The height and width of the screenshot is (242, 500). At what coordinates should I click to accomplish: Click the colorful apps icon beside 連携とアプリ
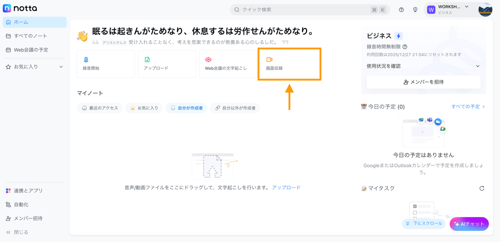pyautogui.click(x=8, y=191)
